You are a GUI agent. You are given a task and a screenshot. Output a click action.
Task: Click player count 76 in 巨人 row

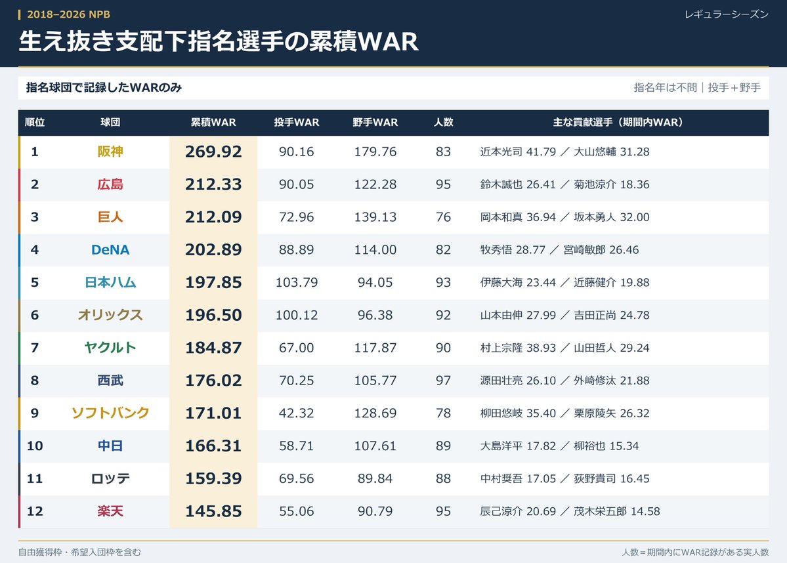(x=443, y=217)
